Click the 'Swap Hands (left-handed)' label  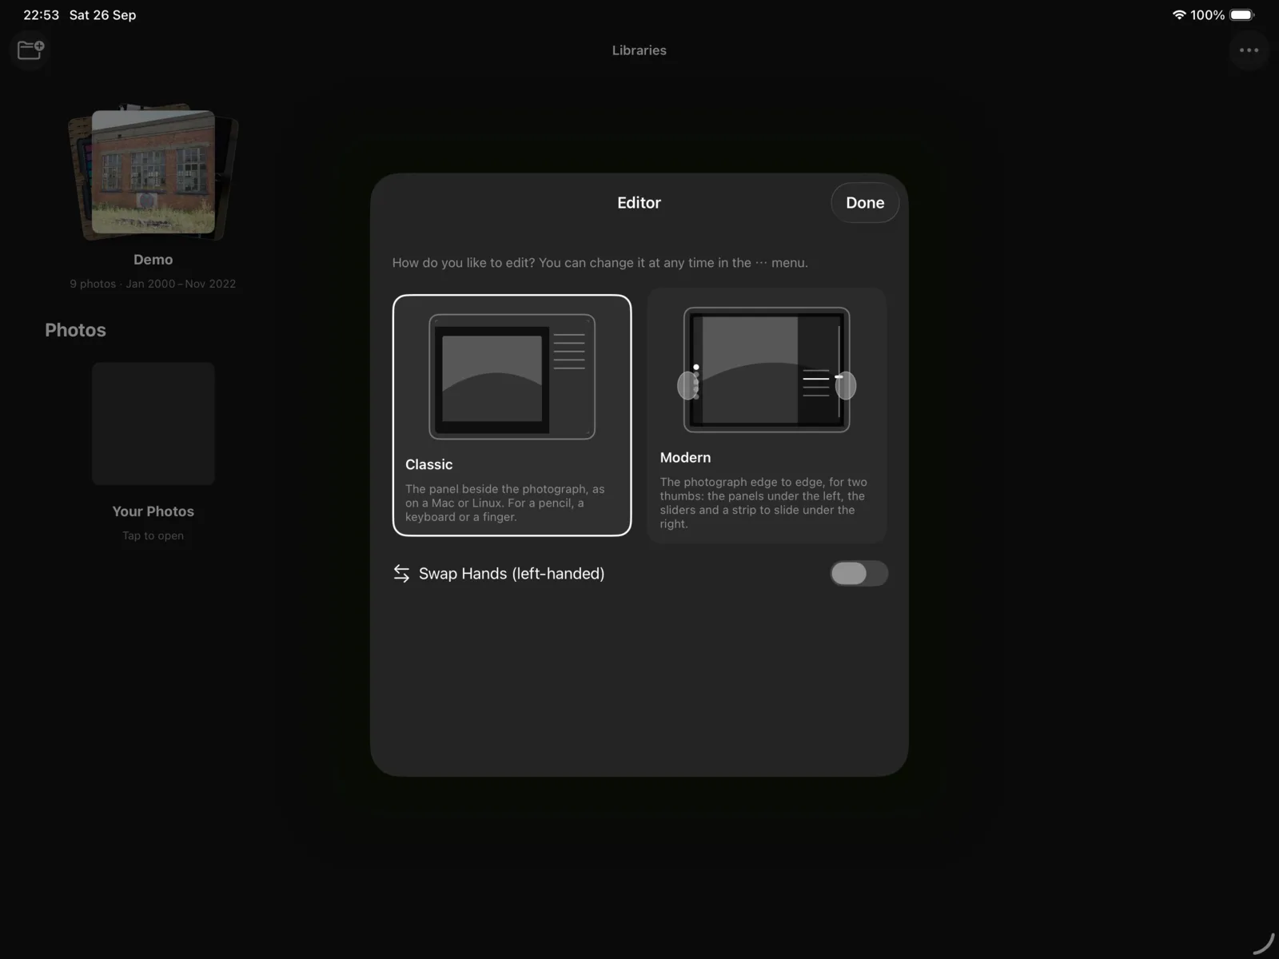[512, 573]
